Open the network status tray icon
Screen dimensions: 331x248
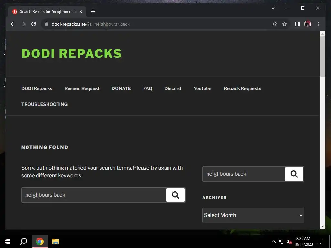pos(282,242)
